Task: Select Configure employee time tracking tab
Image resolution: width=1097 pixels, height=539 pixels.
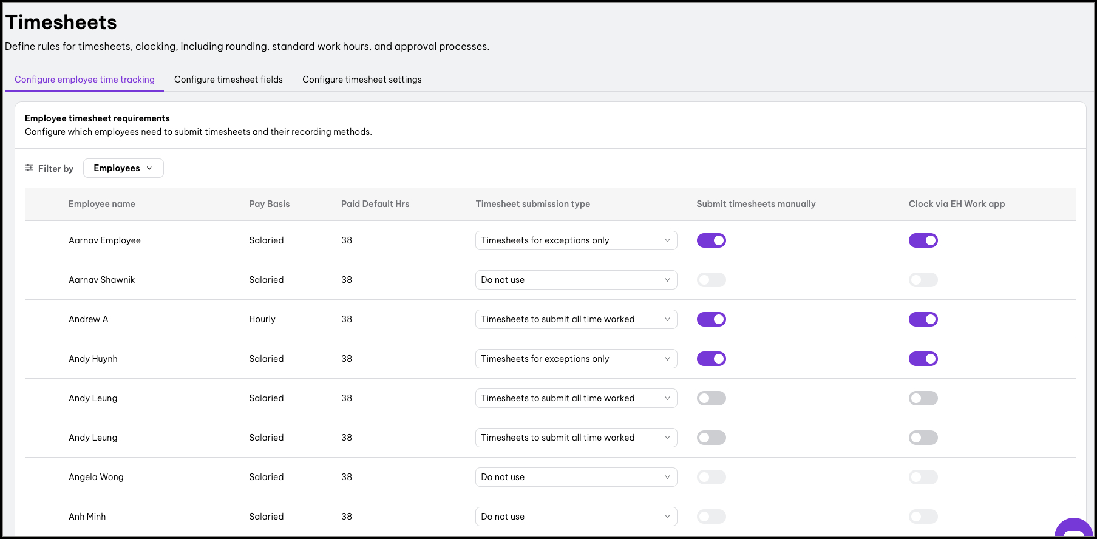Action: pos(84,80)
